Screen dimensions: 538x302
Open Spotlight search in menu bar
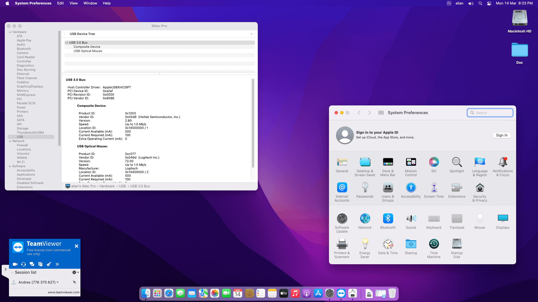pos(480,3)
